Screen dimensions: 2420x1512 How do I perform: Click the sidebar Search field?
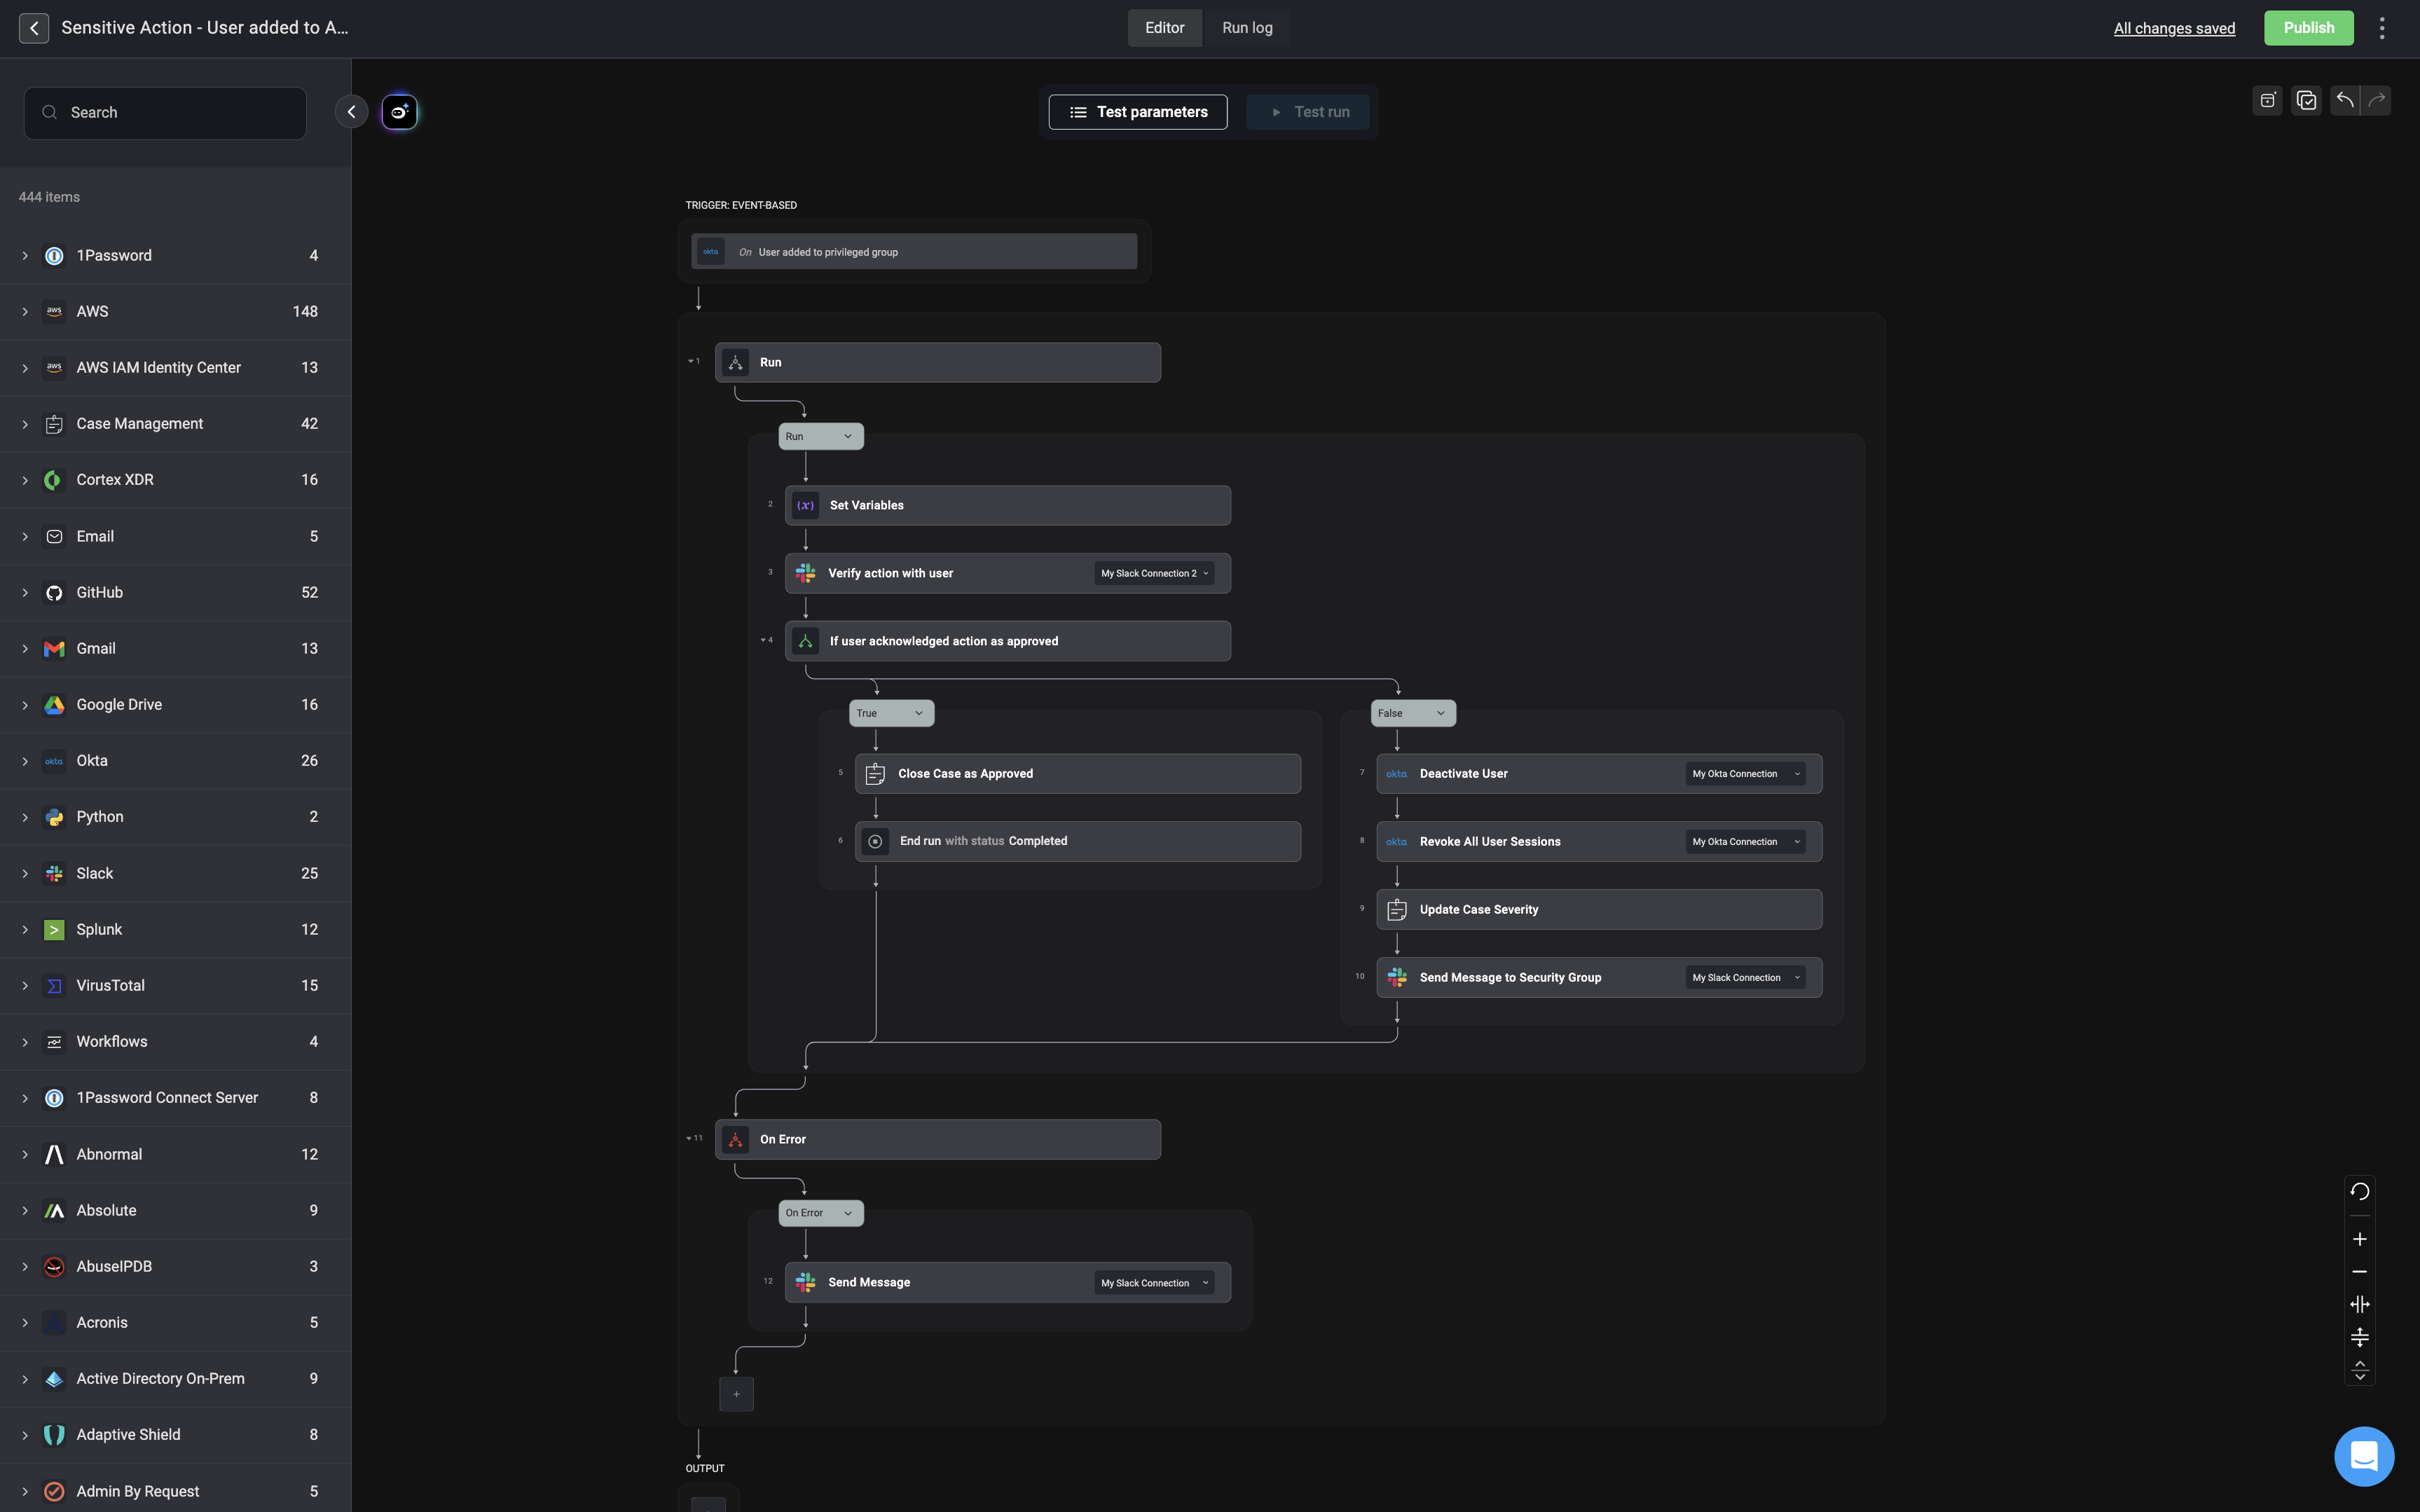165,113
